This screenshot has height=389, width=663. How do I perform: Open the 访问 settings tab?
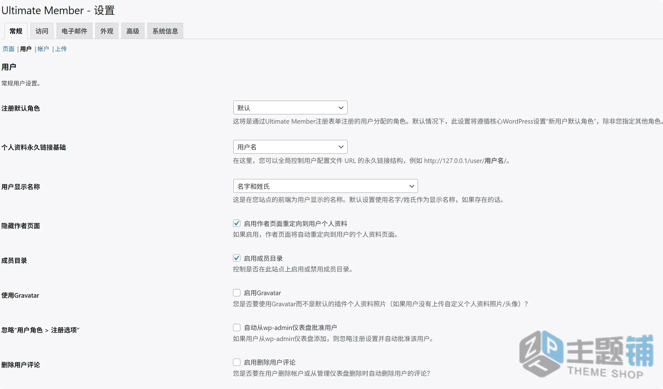point(42,31)
